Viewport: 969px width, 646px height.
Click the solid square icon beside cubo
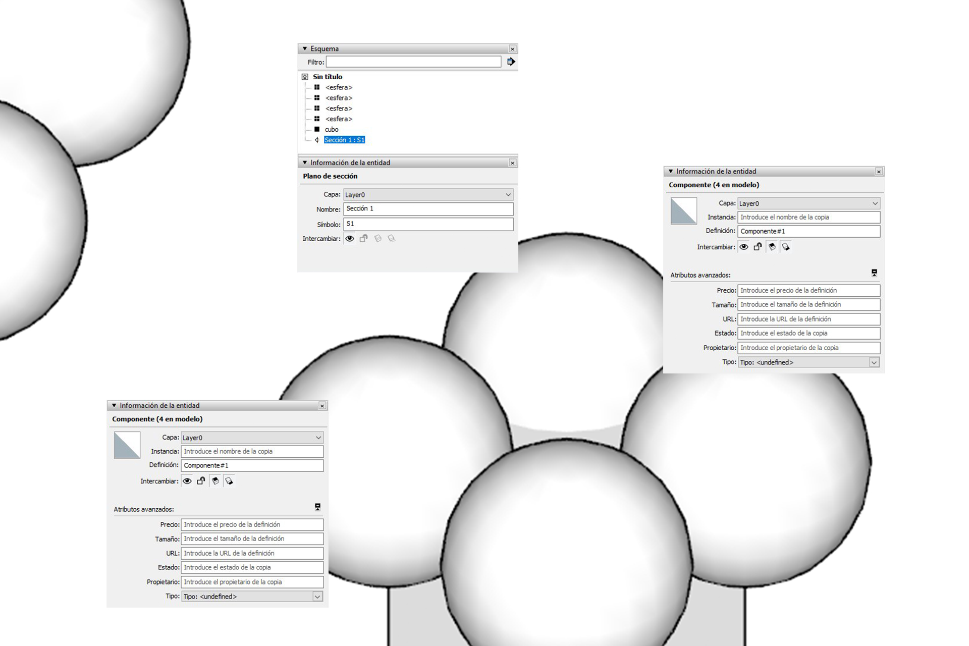click(x=317, y=129)
